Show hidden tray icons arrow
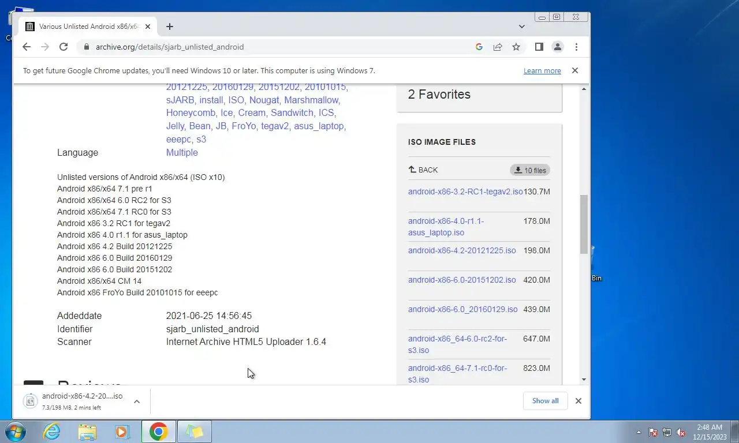This screenshot has width=739, height=443. [x=639, y=432]
